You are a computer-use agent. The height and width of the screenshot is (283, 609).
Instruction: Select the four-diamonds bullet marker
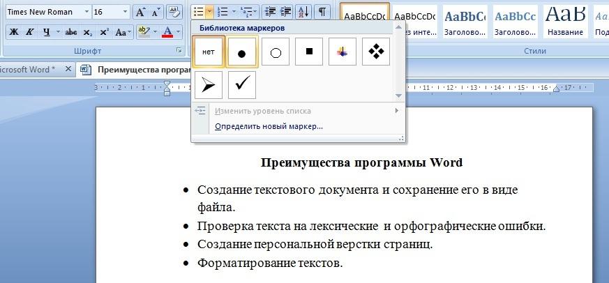(x=376, y=52)
